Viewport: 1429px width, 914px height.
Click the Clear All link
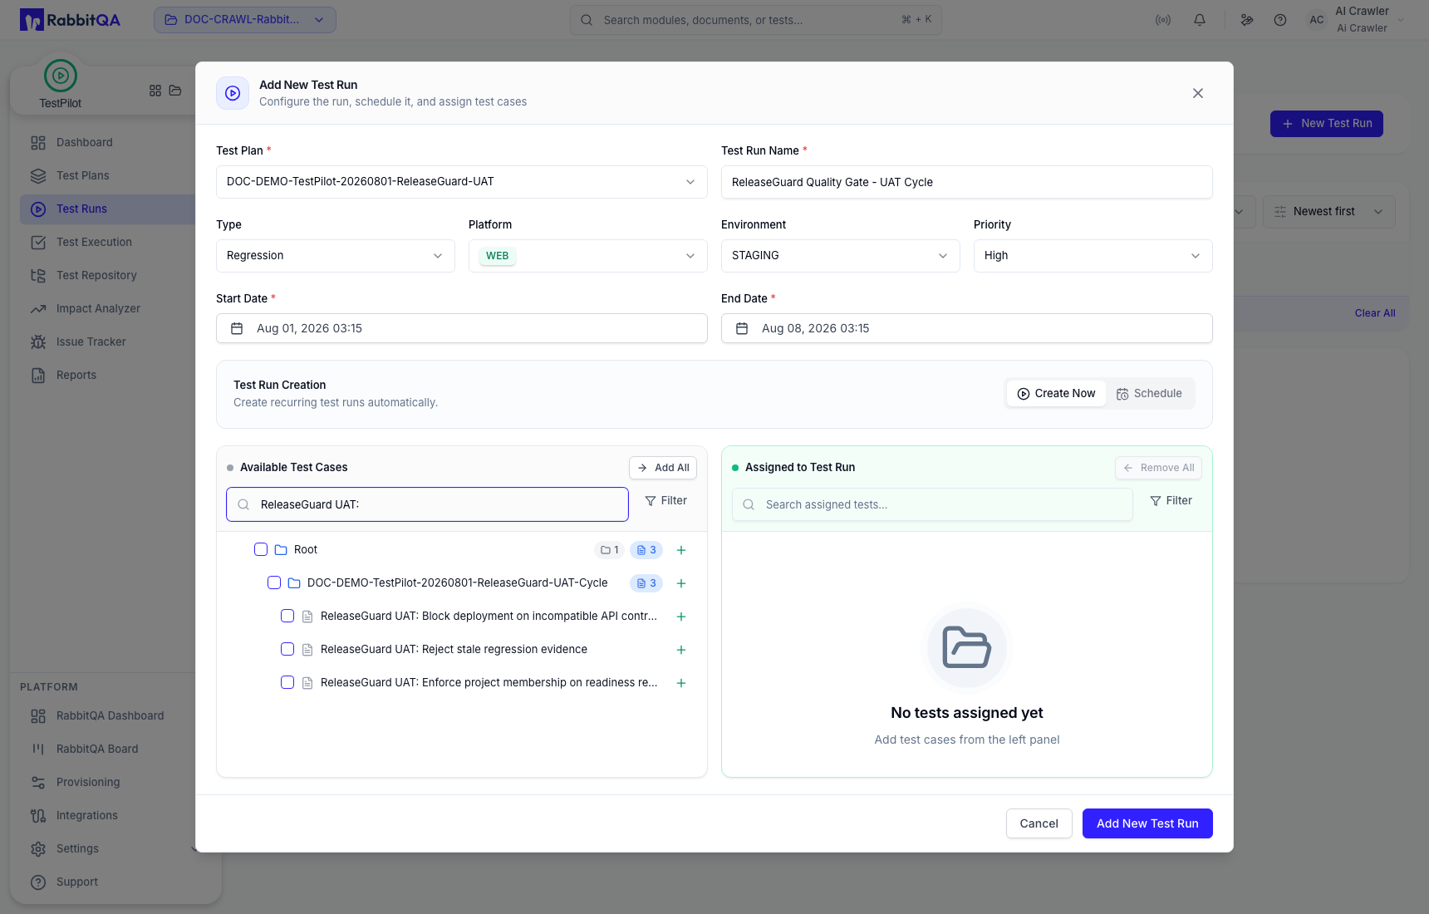[x=1375, y=313]
